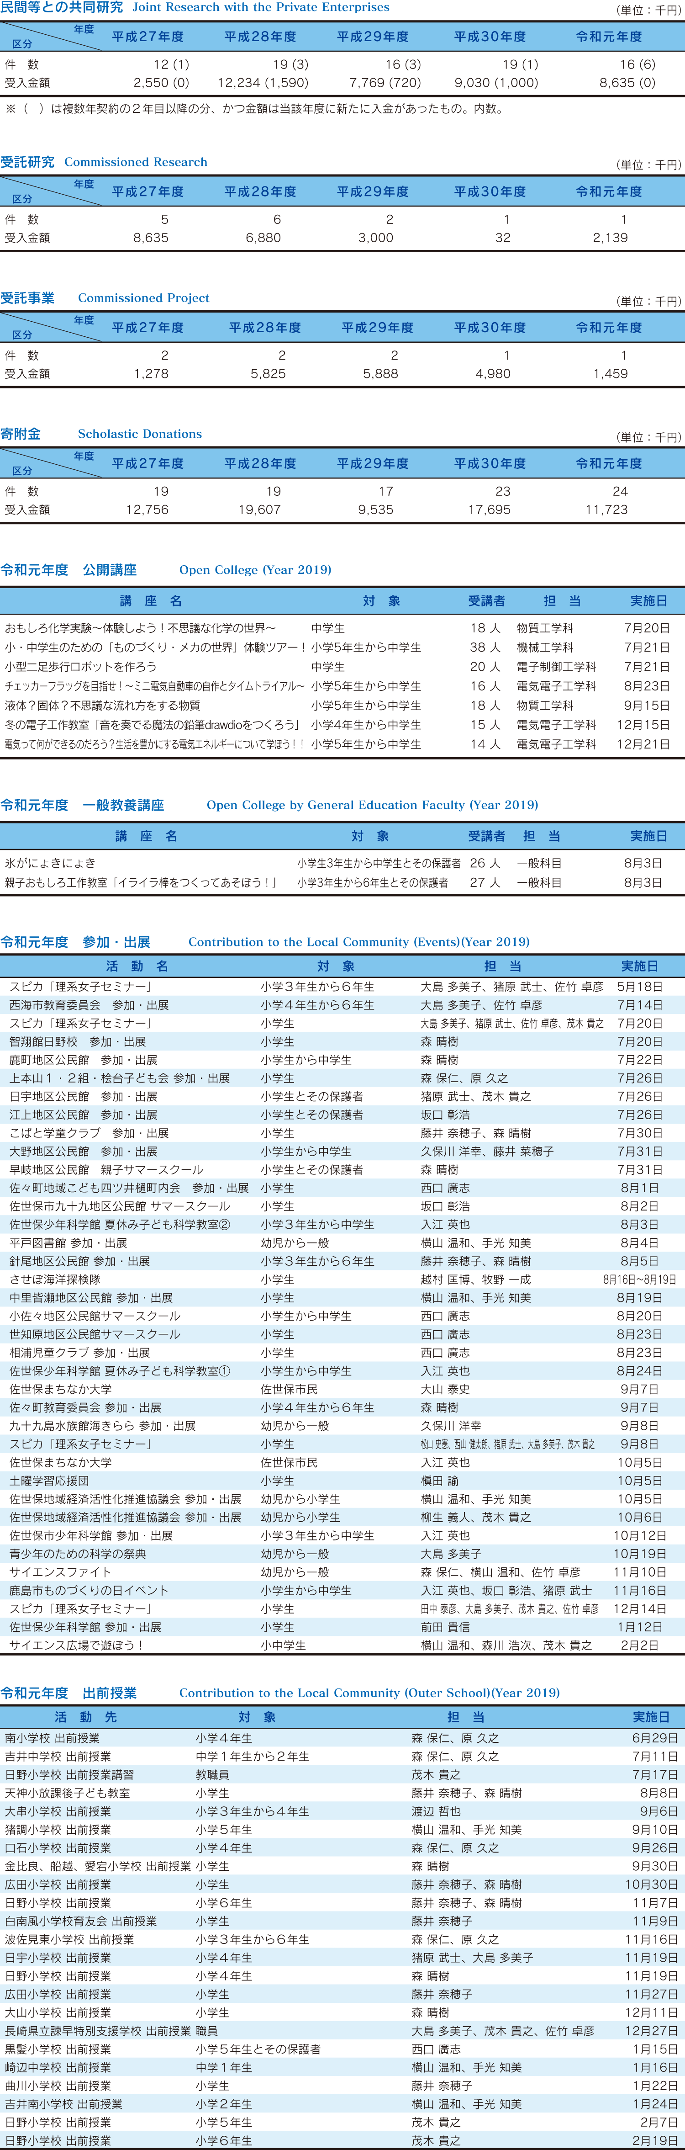Screen dimensions: 685x2150
Task: Click the '柳生 義人、茂木 貴之' staff cell
Action: click(x=475, y=1518)
